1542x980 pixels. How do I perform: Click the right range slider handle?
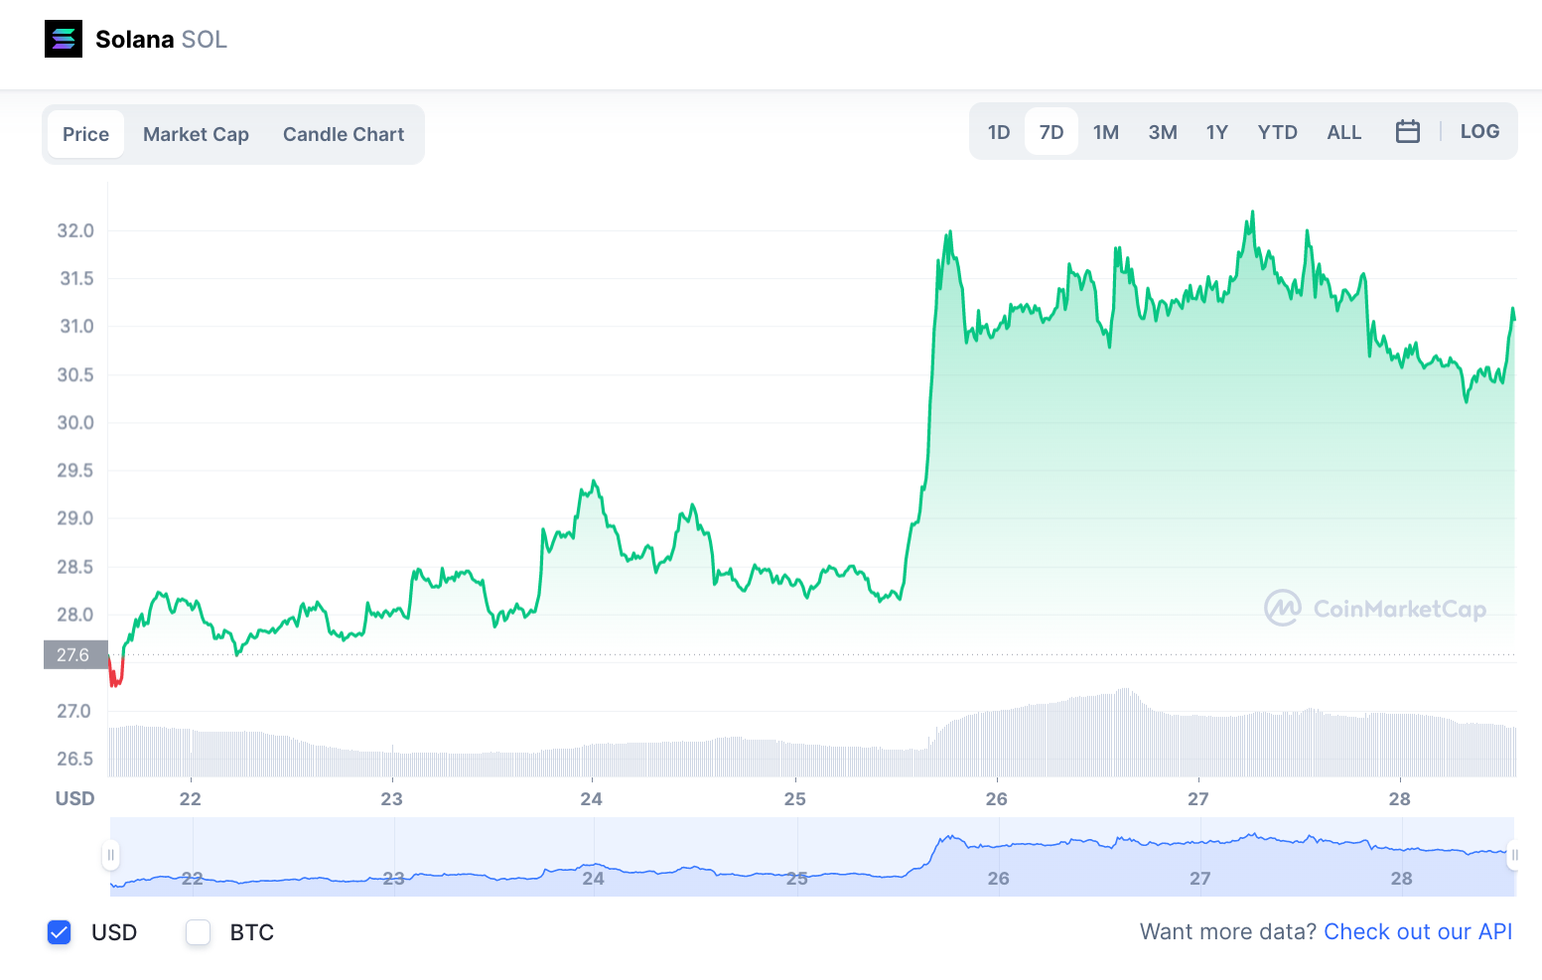click(x=1514, y=855)
